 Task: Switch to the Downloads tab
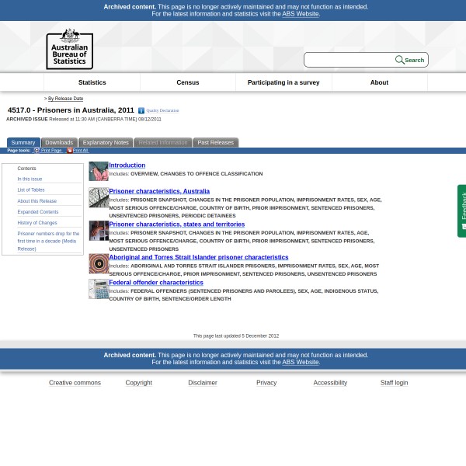click(x=59, y=143)
